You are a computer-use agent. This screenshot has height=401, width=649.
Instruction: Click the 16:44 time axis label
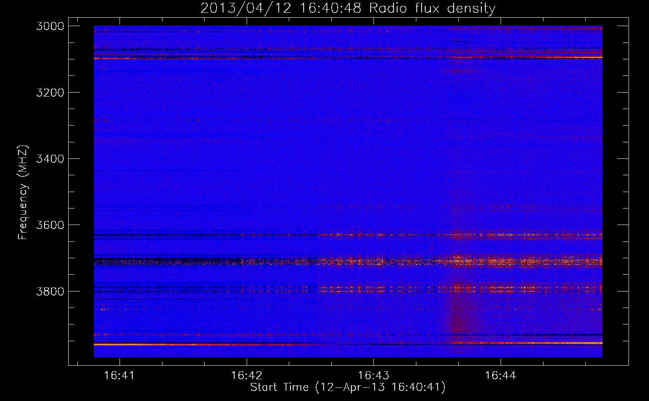tap(501, 375)
